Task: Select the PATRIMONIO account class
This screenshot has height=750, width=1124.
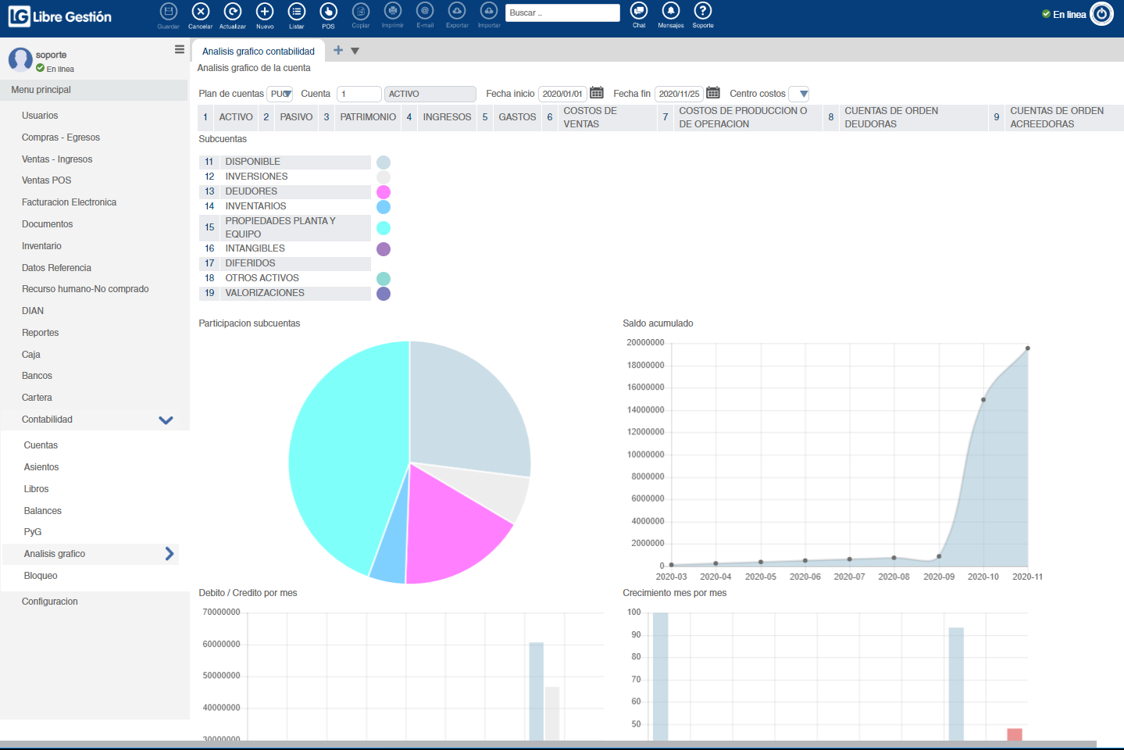Action: tap(368, 117)
